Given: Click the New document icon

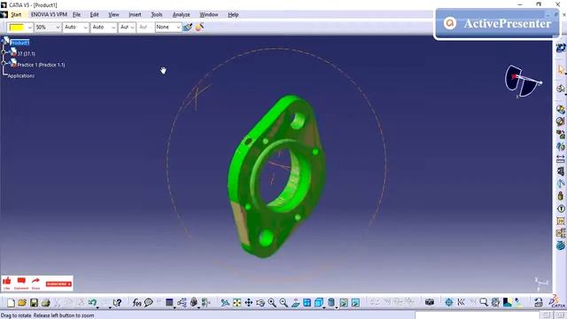Looking at the screenshot, I should 11,302.
